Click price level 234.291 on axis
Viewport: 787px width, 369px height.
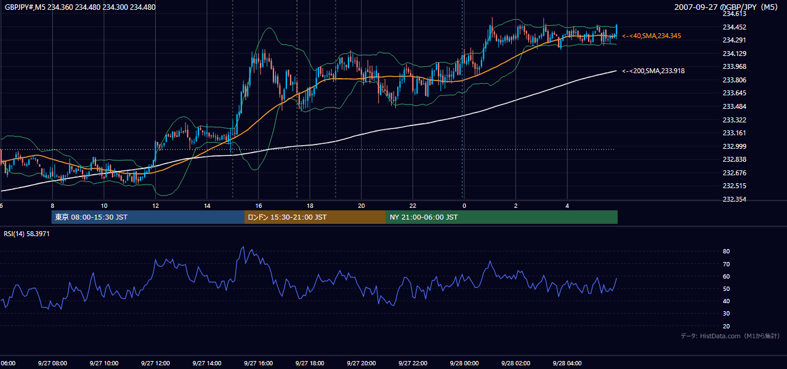tap(734, 40)
